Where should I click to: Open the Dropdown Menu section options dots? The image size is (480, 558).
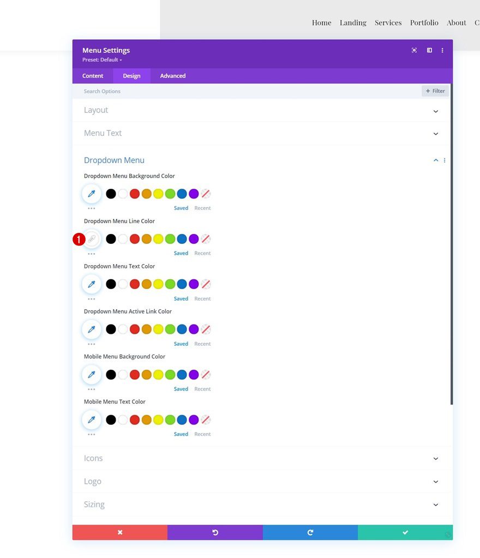(445, 160)
